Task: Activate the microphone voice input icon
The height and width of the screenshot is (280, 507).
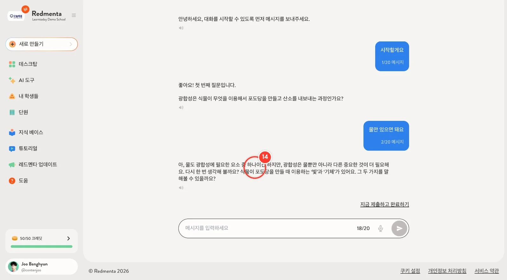Action: [381, 228]
